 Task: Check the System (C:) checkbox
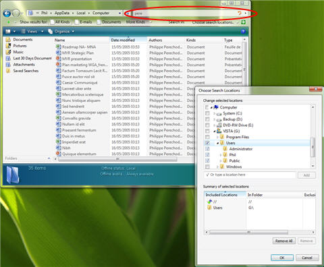coord(207,113)
